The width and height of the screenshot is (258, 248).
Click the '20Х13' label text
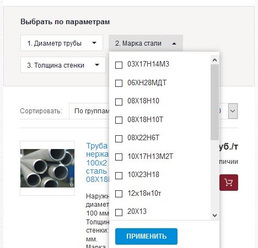click(x=137, y=211)
